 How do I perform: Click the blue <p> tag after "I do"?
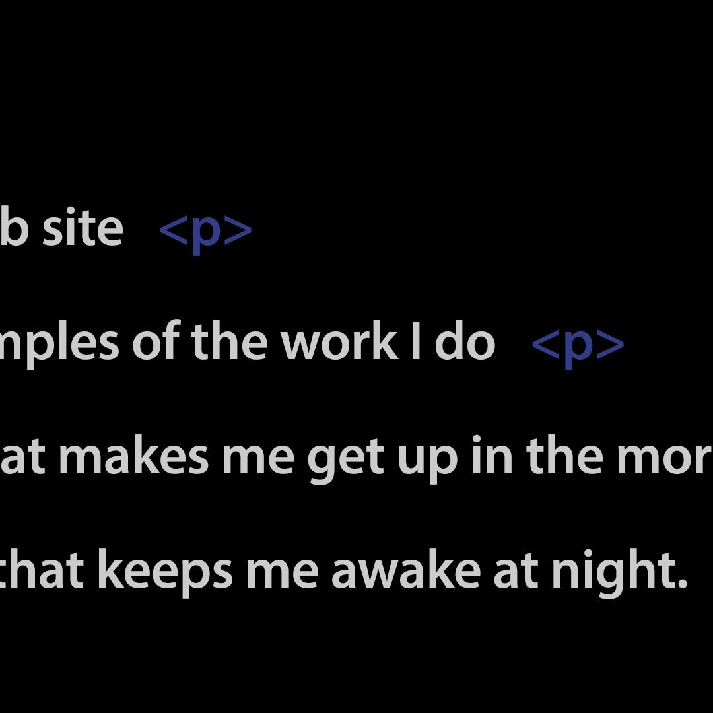[x=578, y=344]
